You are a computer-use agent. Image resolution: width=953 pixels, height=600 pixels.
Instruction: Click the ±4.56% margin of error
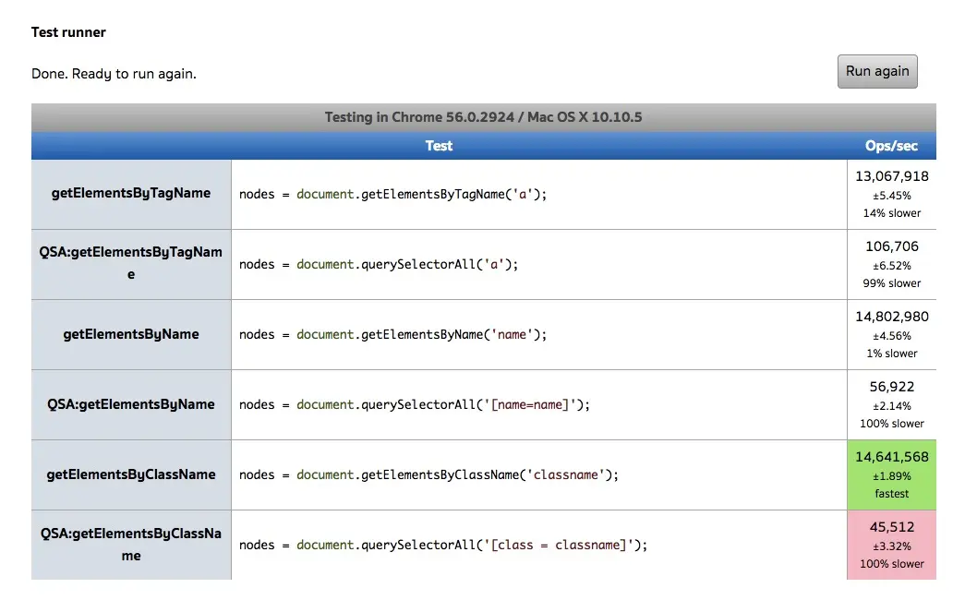point(892,336)
